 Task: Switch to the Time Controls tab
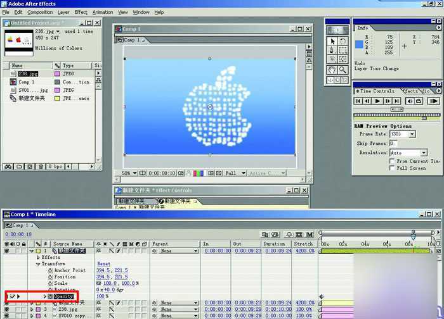click(x=377, y=91)
